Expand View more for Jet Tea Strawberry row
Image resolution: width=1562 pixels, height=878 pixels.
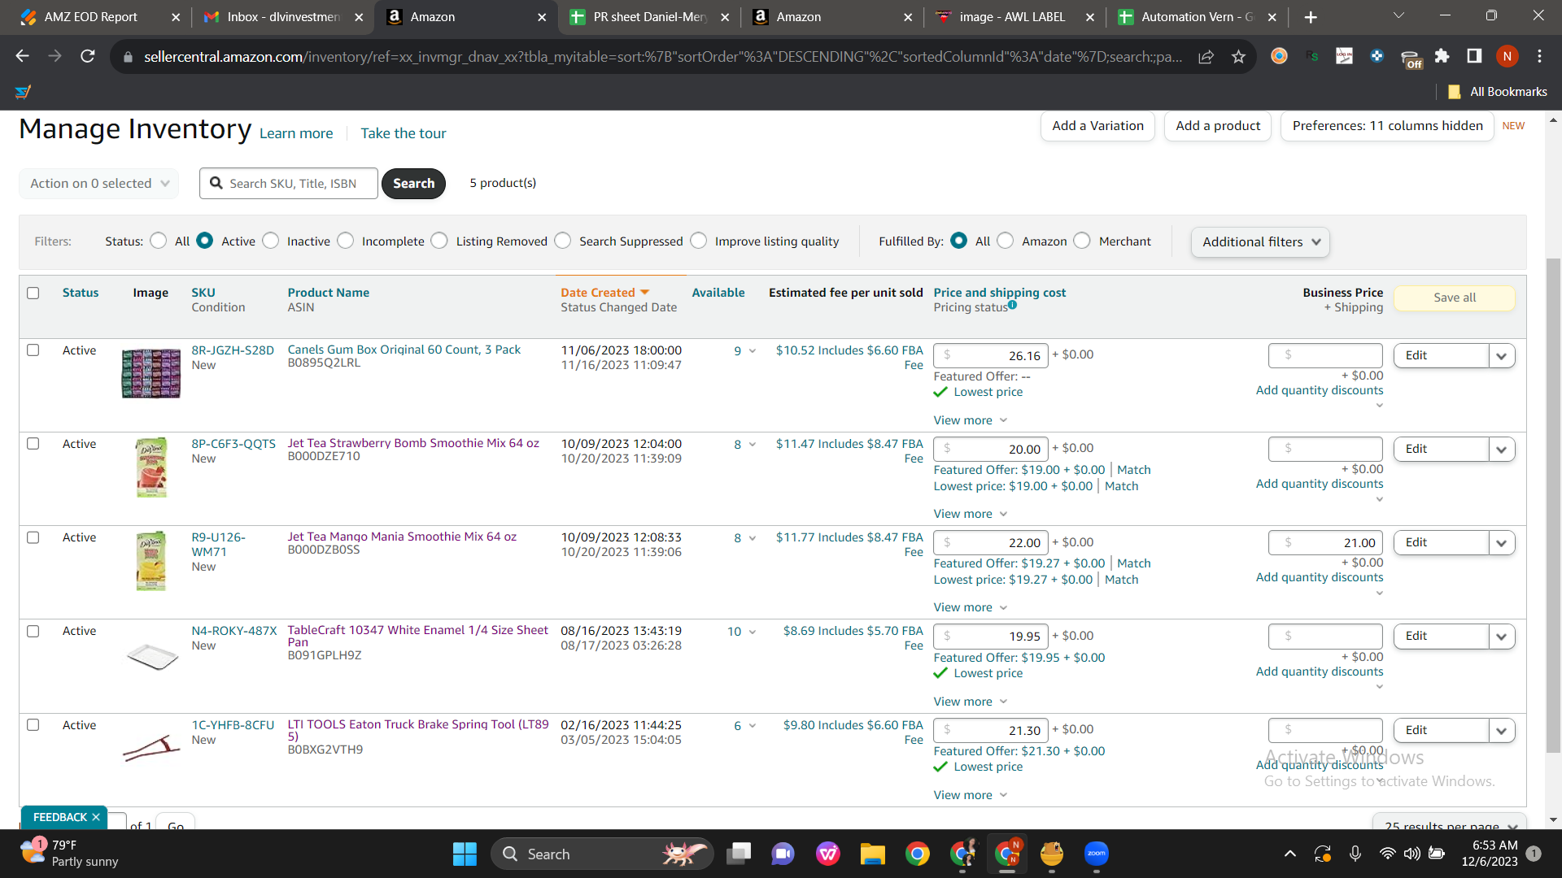[x=971, y=513]
